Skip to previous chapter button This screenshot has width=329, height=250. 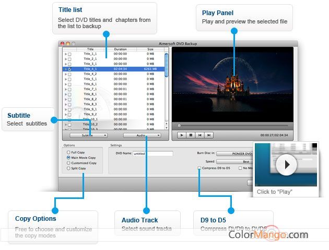[x=201, y=135]
